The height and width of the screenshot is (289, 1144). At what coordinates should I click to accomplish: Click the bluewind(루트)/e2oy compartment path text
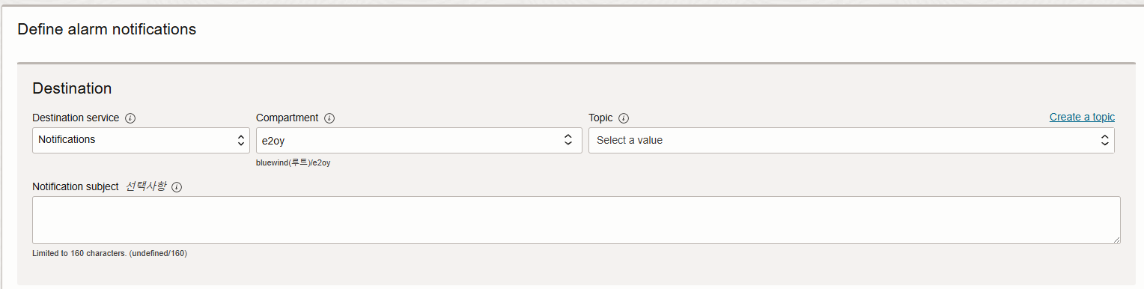(293, 162)
